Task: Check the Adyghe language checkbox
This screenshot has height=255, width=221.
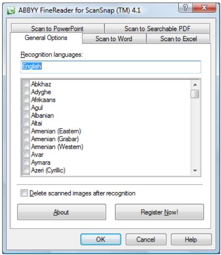Action: coord(26,92)
